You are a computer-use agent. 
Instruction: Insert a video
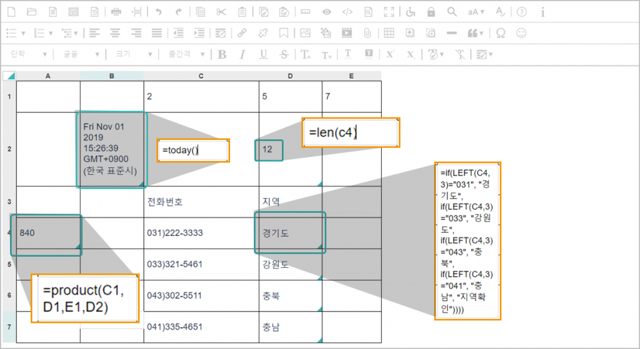click(346, 33)
